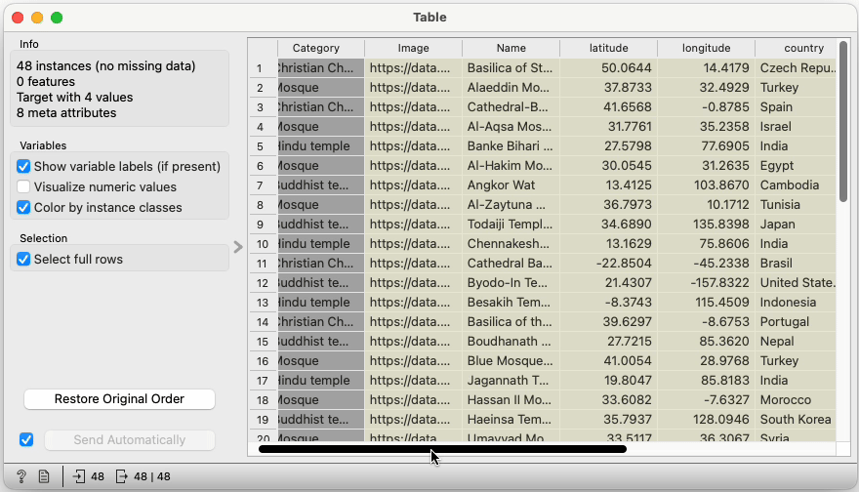This screenshot has width=859, height=492.
Task: Click the 'Egypt' country cell
Action: 796,165
